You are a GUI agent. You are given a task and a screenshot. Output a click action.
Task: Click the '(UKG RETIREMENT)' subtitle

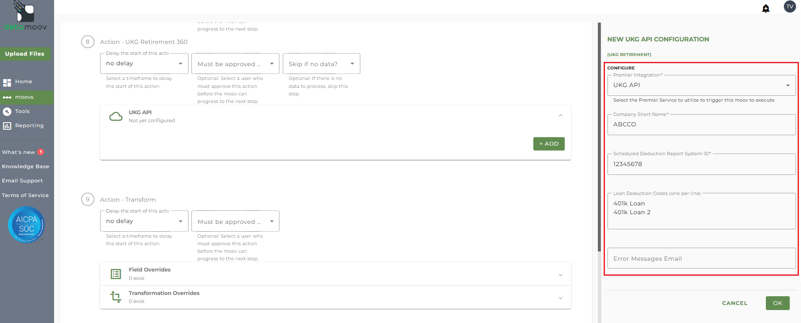[x=629, y=55]
